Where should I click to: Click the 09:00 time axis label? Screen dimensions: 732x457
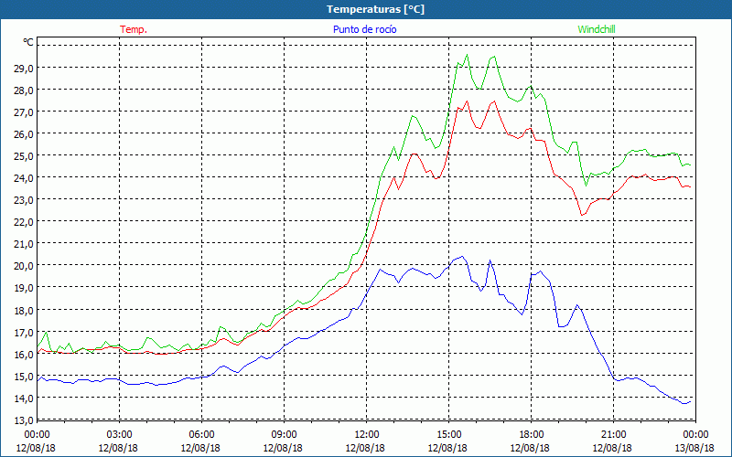pos(284,434)
